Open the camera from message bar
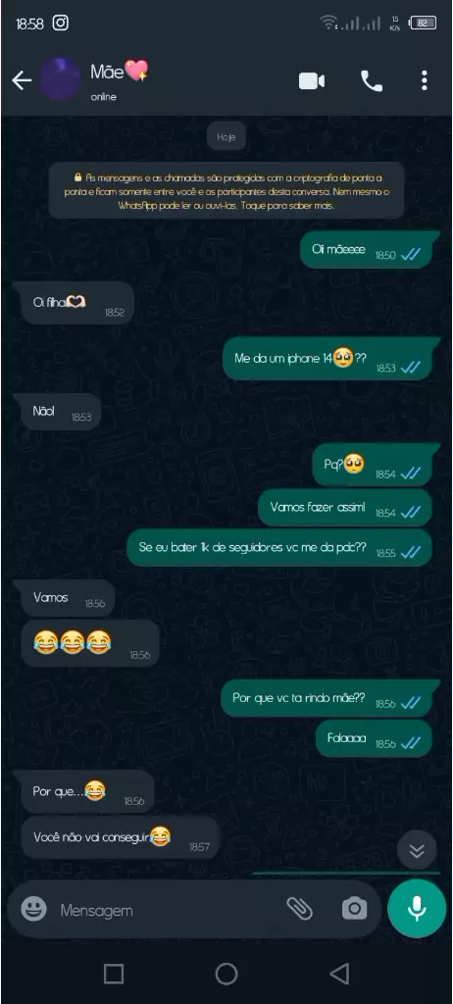This screenshot has height=1004, width=453. click(x=354, y=908)
